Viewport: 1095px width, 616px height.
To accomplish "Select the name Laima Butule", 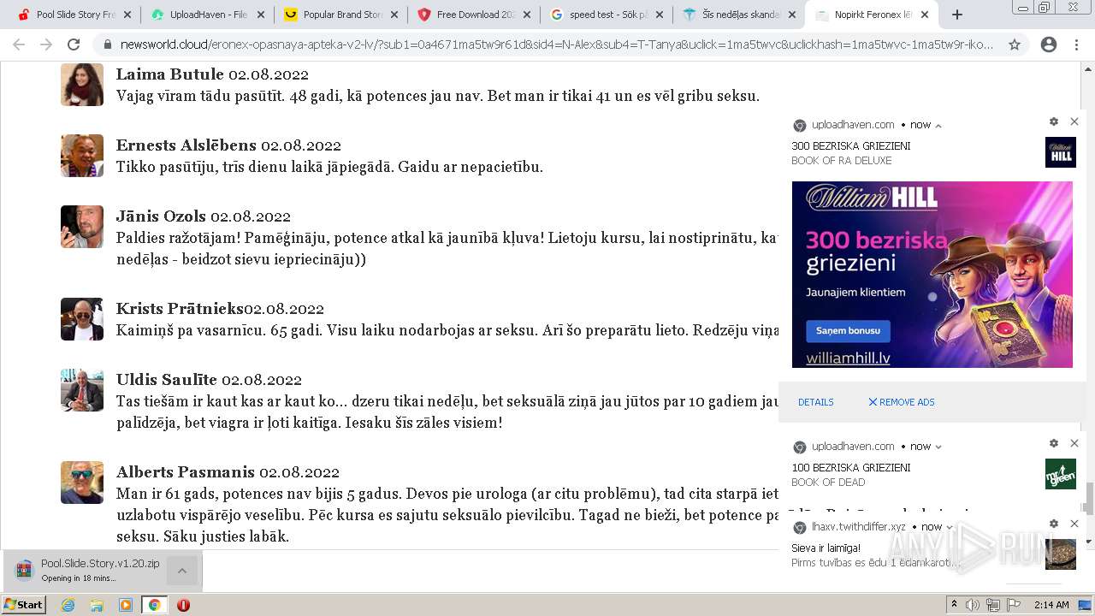I will point(170,74).
